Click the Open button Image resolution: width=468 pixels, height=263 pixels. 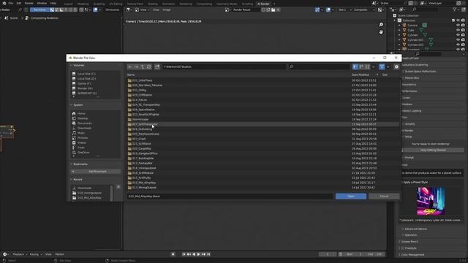[351, 197]
